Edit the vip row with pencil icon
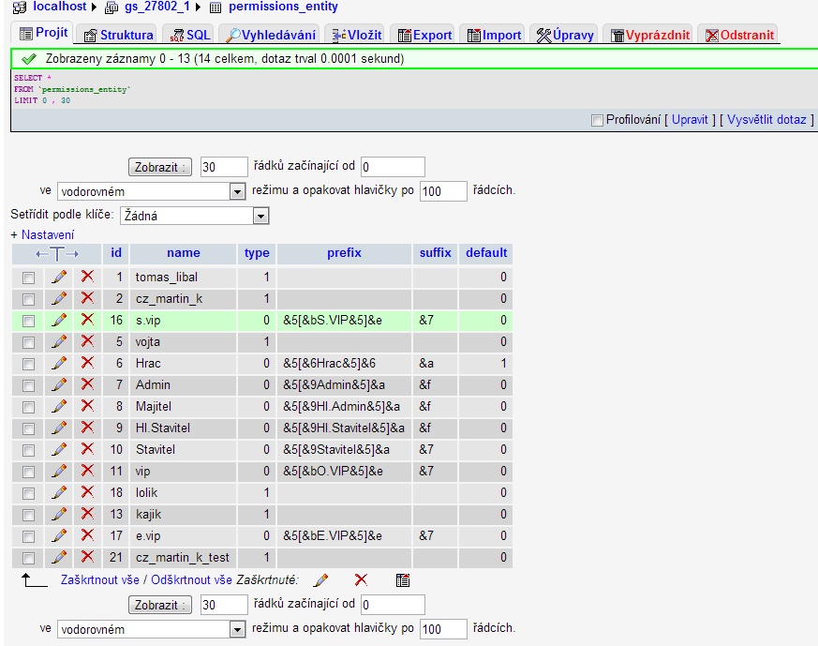This screenshot has width=818, height=646. 59,472
